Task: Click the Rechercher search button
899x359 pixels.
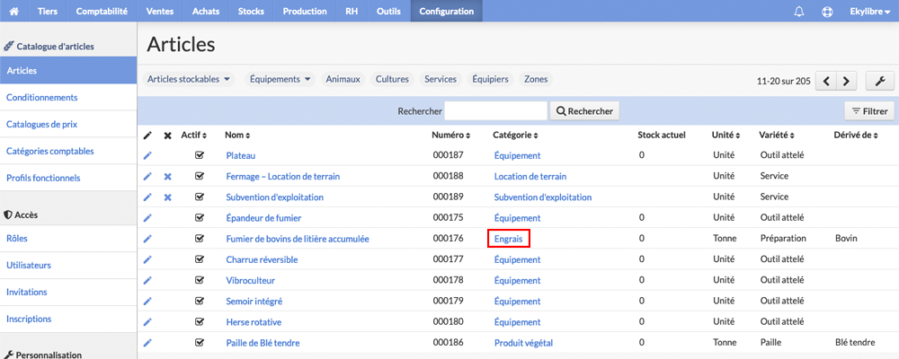Action: coord(584,111)
